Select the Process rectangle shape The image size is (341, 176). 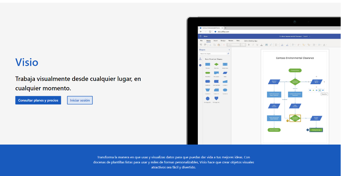(x=208, y=64)
